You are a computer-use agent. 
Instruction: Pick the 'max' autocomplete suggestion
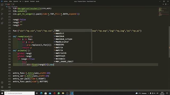point(73,31)
